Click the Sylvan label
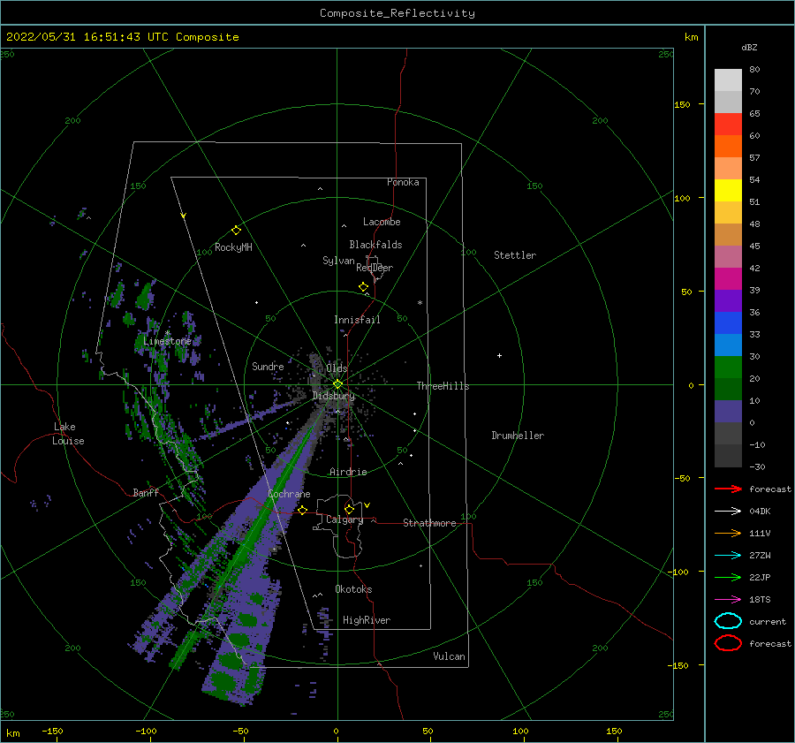Image resolution: width=795 pixels, height=743 pixels. (x=338, y=261)
